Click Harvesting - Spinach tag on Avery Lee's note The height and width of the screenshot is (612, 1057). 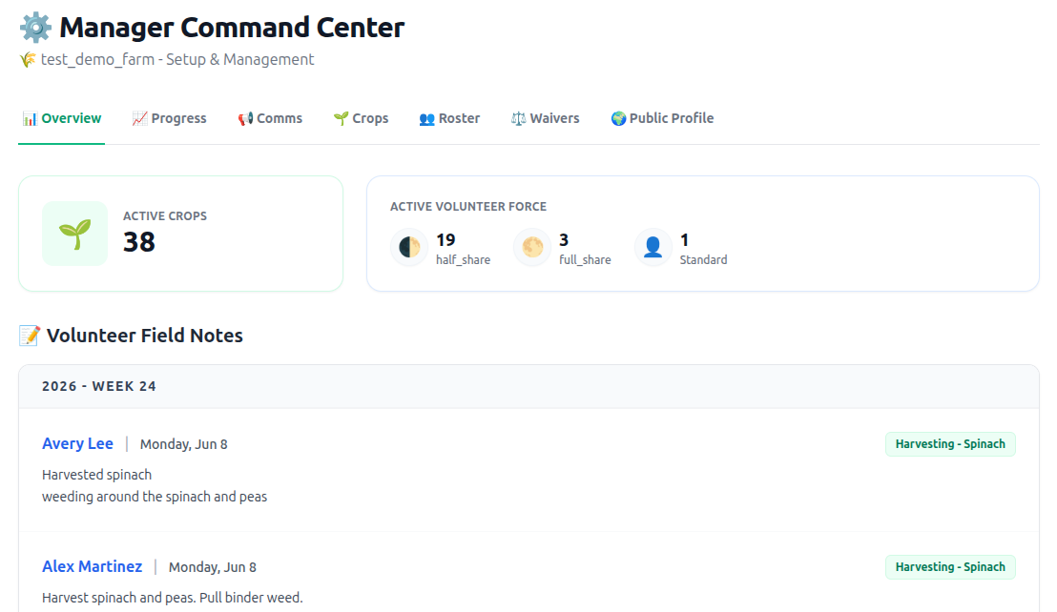[950, 444]
